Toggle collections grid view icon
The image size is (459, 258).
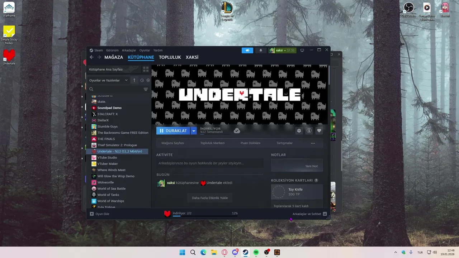pyautogui.click(x=146, y=69)
